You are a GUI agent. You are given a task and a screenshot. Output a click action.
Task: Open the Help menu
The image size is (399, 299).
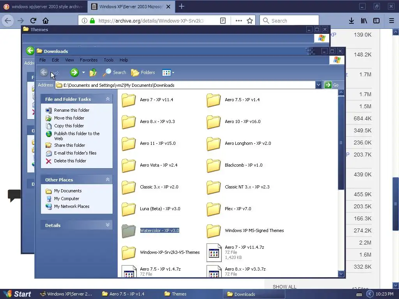pos(124,60)
